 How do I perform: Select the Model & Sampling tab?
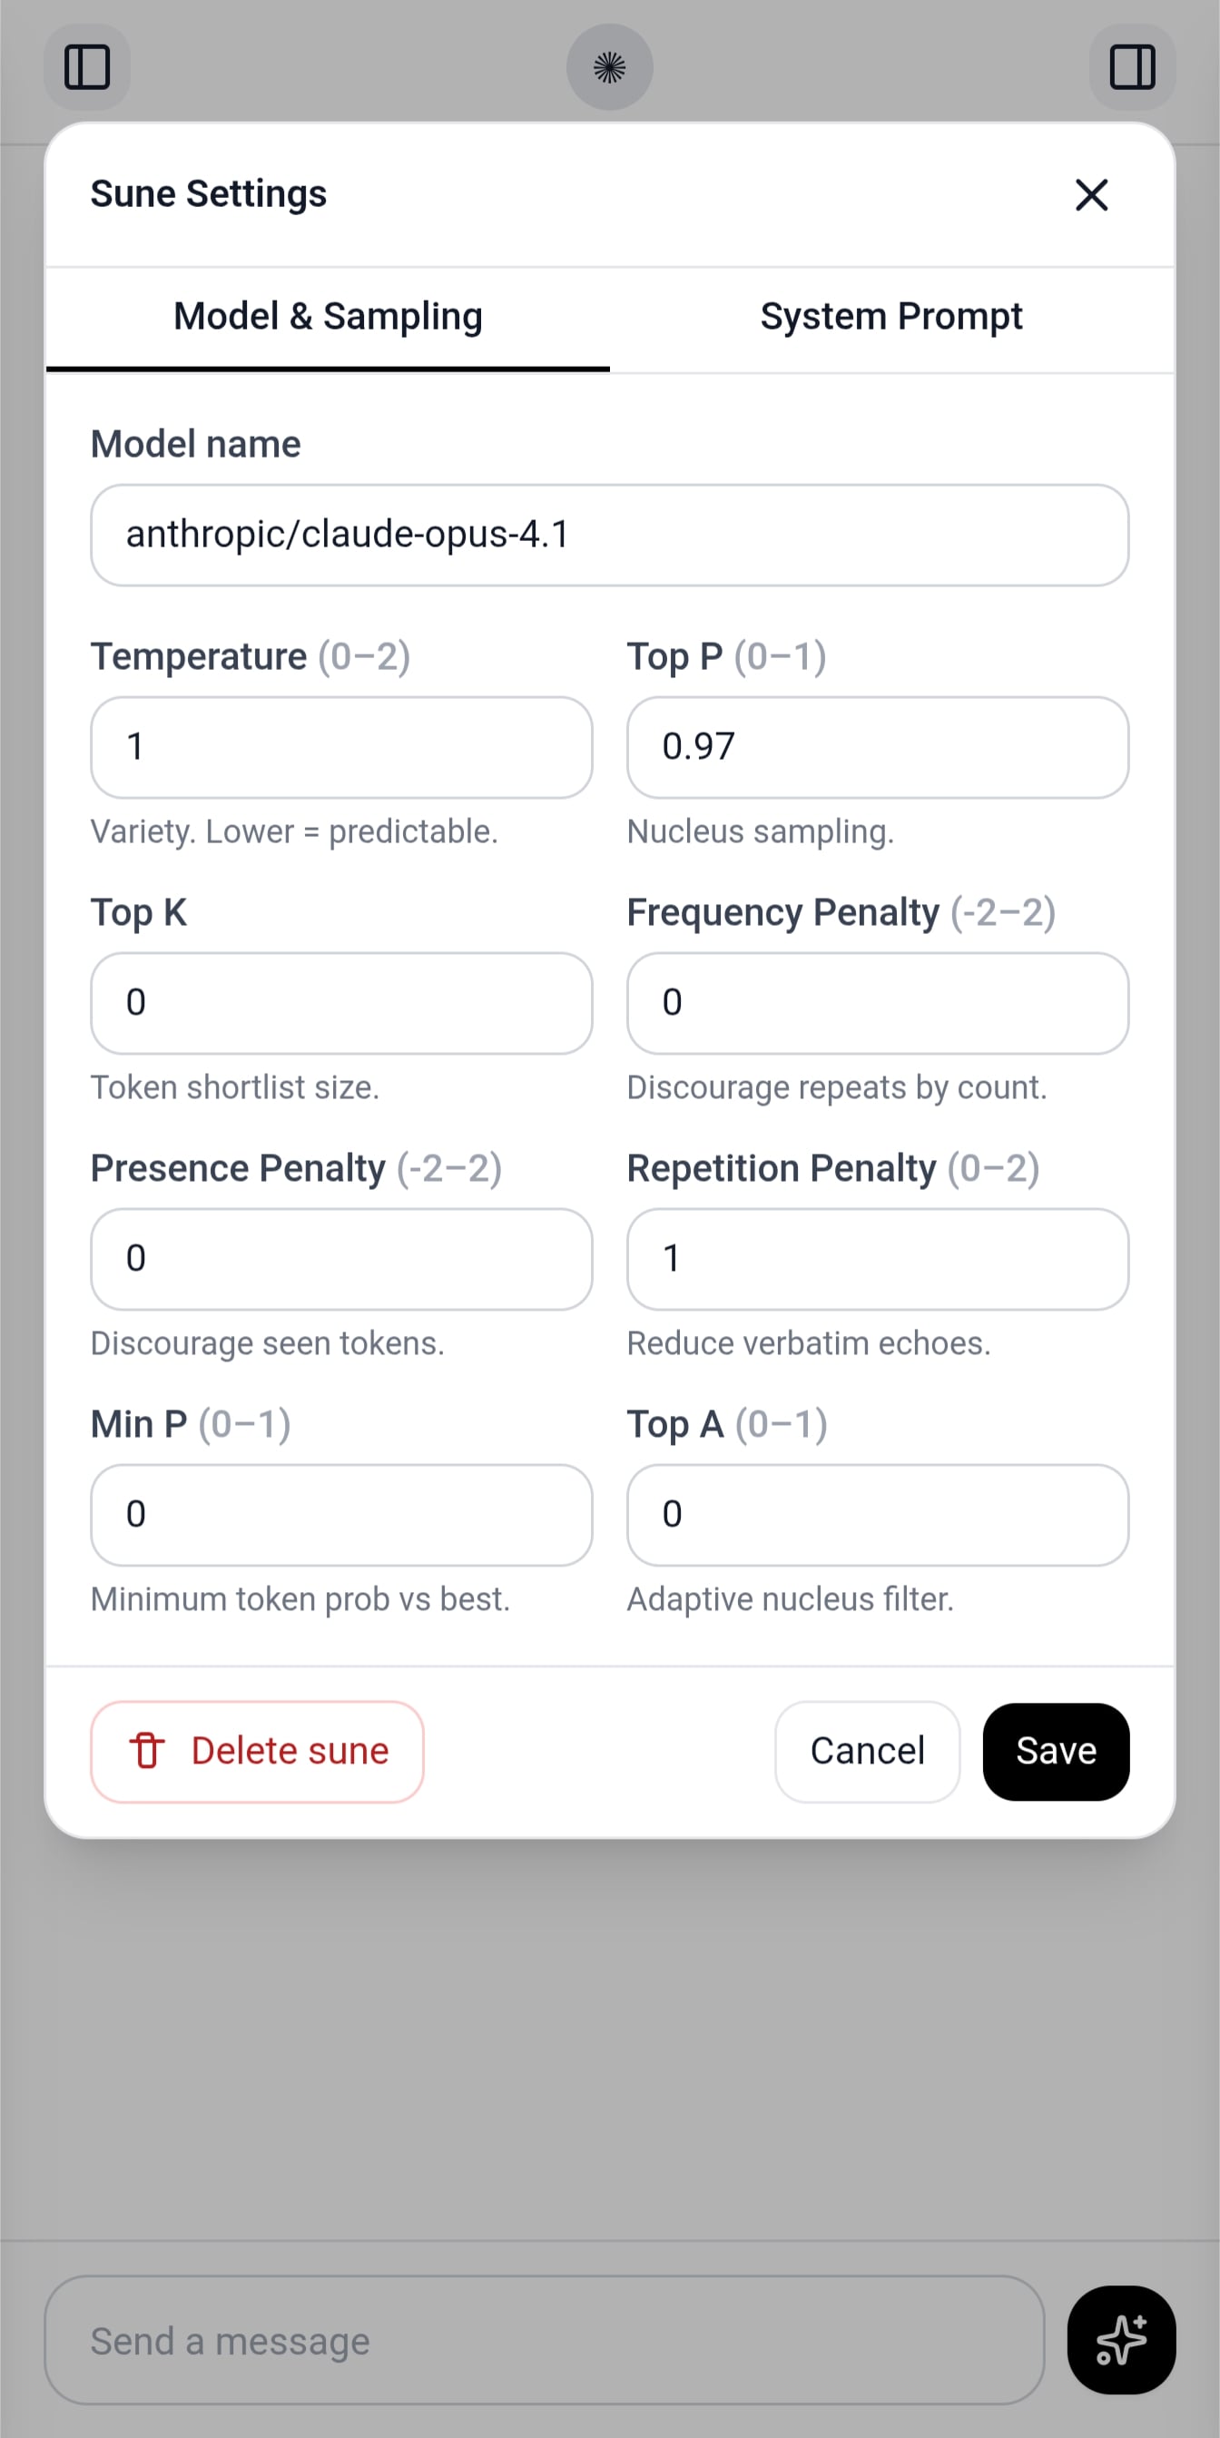click(x=328, y=317)
